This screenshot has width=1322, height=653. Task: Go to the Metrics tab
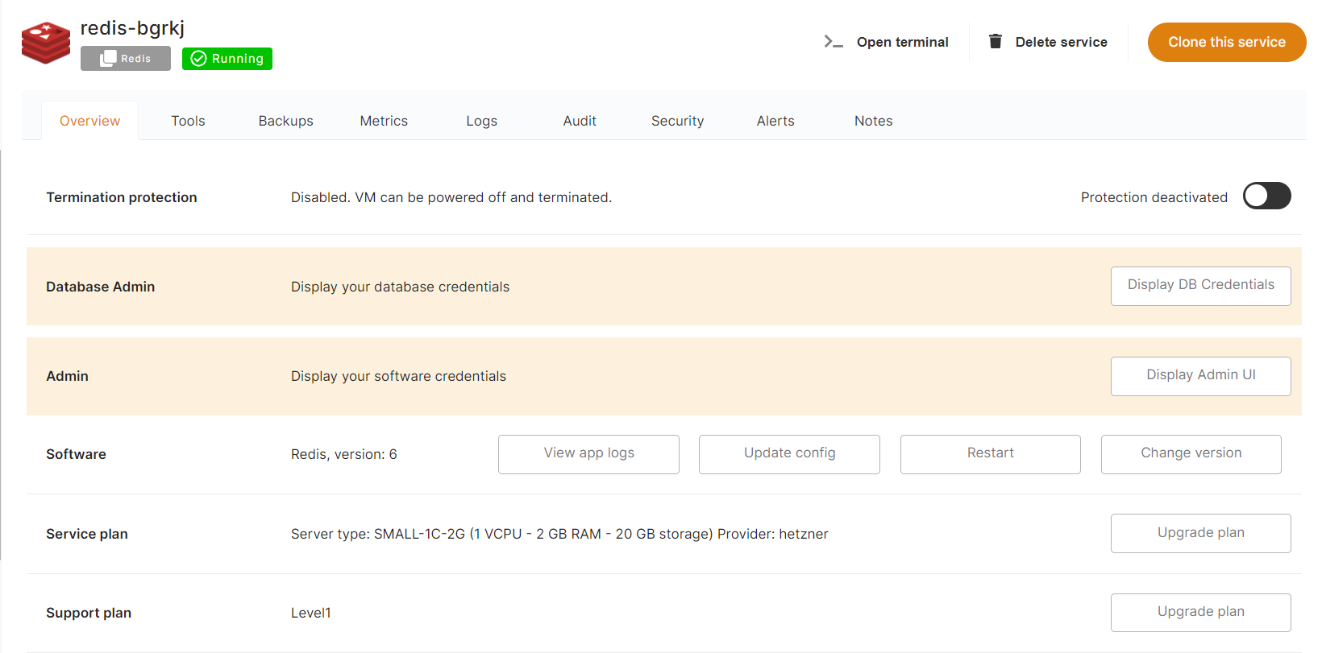click(384, 121)
